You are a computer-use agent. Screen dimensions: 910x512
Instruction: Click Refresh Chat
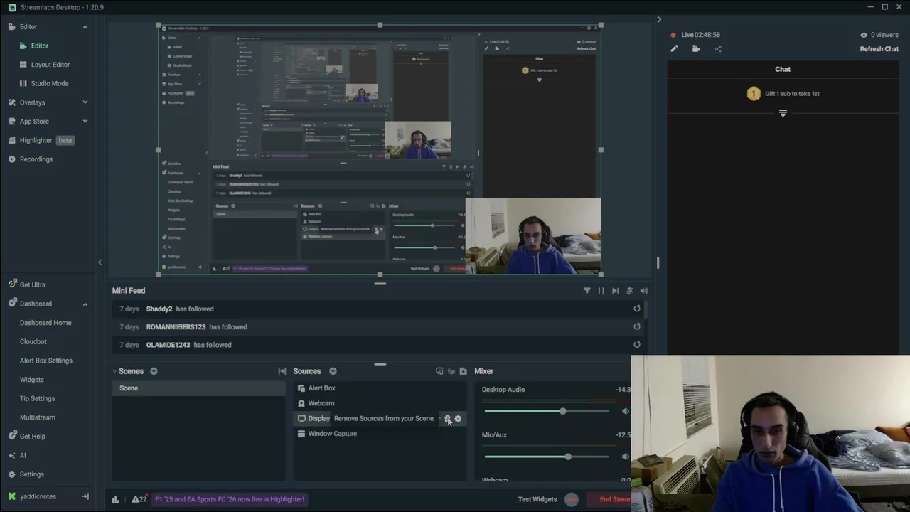(879, 49)
